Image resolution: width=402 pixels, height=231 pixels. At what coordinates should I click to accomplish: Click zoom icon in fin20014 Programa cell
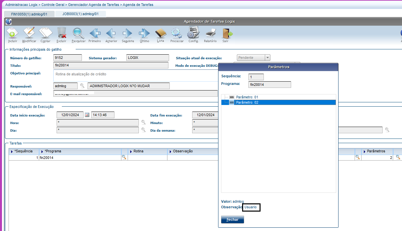point(124,158)
